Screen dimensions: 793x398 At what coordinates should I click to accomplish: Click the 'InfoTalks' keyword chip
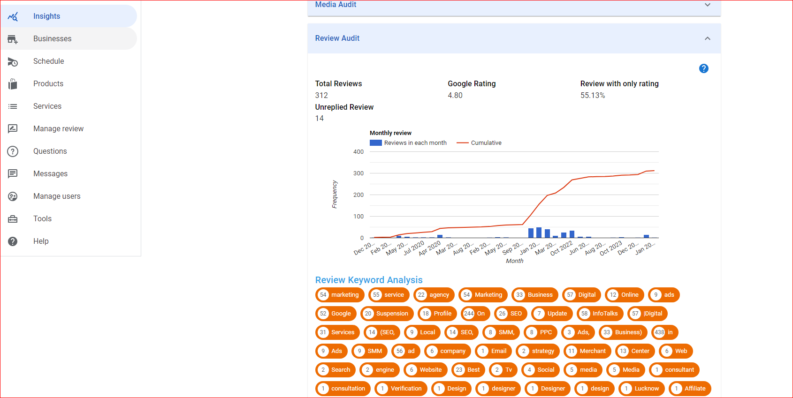[x=600, y=314]
